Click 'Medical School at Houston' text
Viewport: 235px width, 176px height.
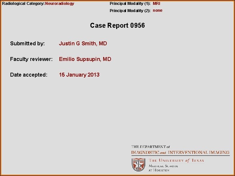(x=163, y=168)
